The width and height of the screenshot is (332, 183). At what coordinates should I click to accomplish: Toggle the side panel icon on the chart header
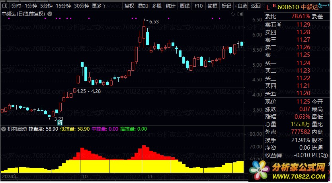coord(240,14)
